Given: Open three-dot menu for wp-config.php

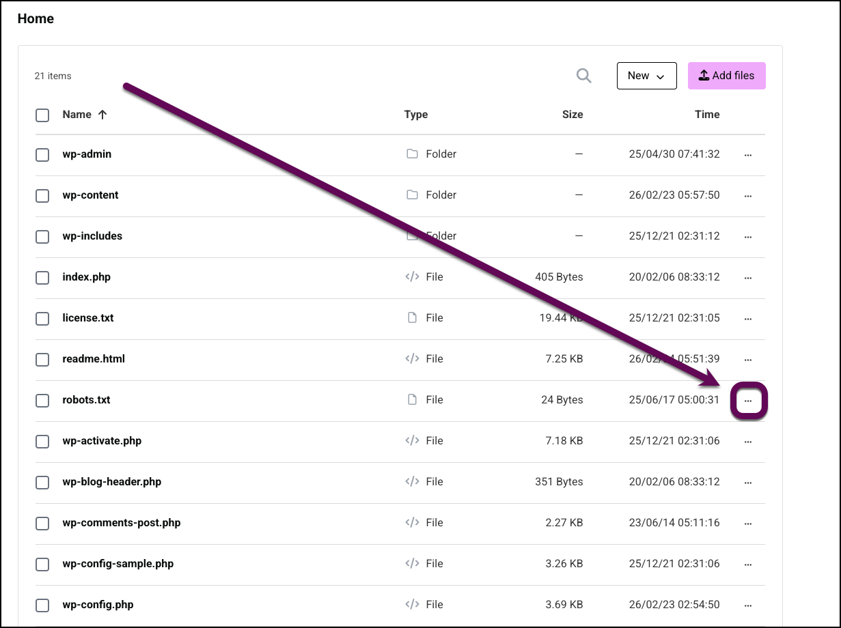Looking at the screenshot, I should coord(748,605).
